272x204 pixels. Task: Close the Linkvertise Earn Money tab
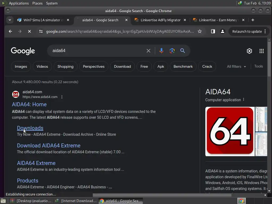pyautogui.click(x=243, y=20)
